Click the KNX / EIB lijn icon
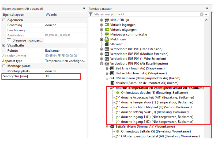The height and width of the screenshot is (147, 218). (107, 20)
